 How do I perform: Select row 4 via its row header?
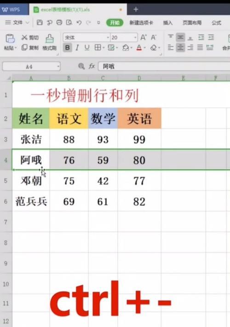[6, 160]
